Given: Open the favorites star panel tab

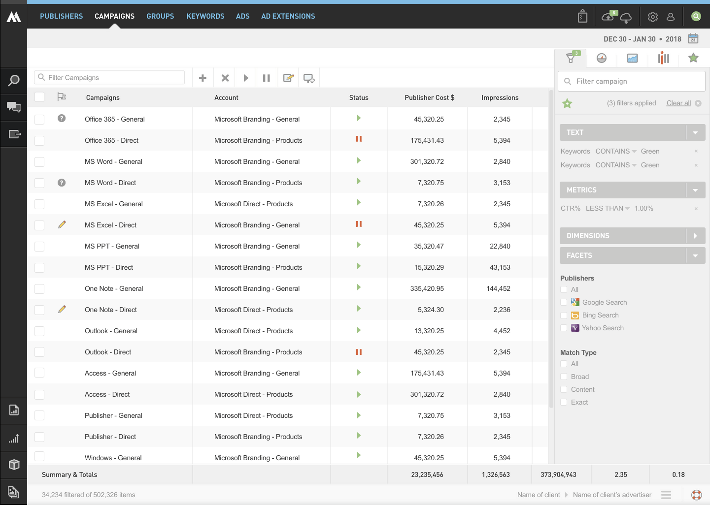Looking at the screenshot, I should [693, 58].
